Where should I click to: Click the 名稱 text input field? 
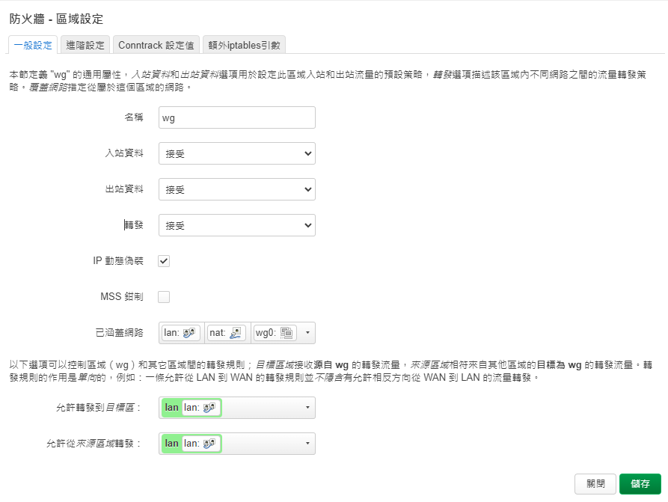pos(237,117)
